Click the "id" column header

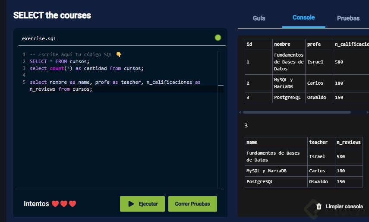(249, 44)
